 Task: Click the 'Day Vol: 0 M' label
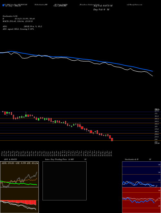(x=101, y=10)
